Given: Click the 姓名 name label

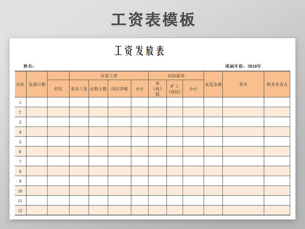Looking at the screenshot, I should click(29, 66).
